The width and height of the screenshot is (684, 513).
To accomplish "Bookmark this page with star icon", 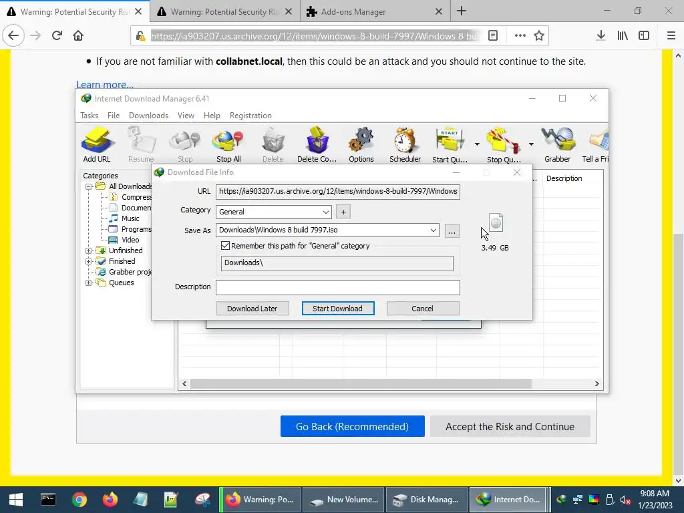I will tap(539, 36).
